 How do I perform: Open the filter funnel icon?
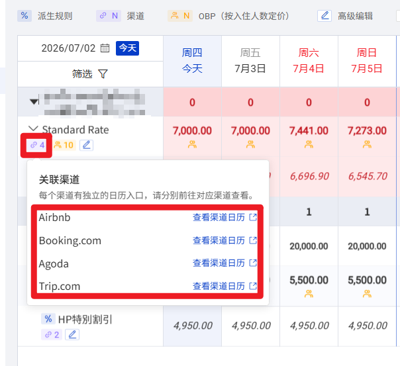tap(103, 74)
